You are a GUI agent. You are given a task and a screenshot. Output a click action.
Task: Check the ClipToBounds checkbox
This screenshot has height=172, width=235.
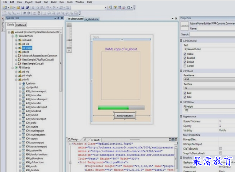[220, 148]
